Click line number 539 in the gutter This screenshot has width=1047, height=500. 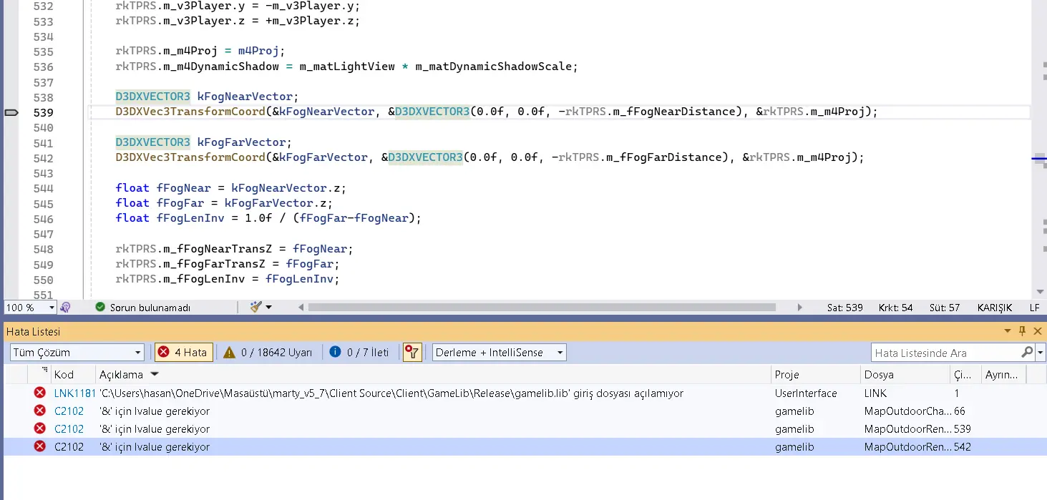coord(43,112)
